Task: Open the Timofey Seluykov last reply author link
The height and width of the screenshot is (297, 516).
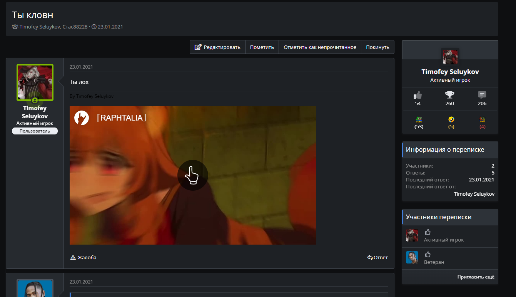Action: click(x=474, y=194)
